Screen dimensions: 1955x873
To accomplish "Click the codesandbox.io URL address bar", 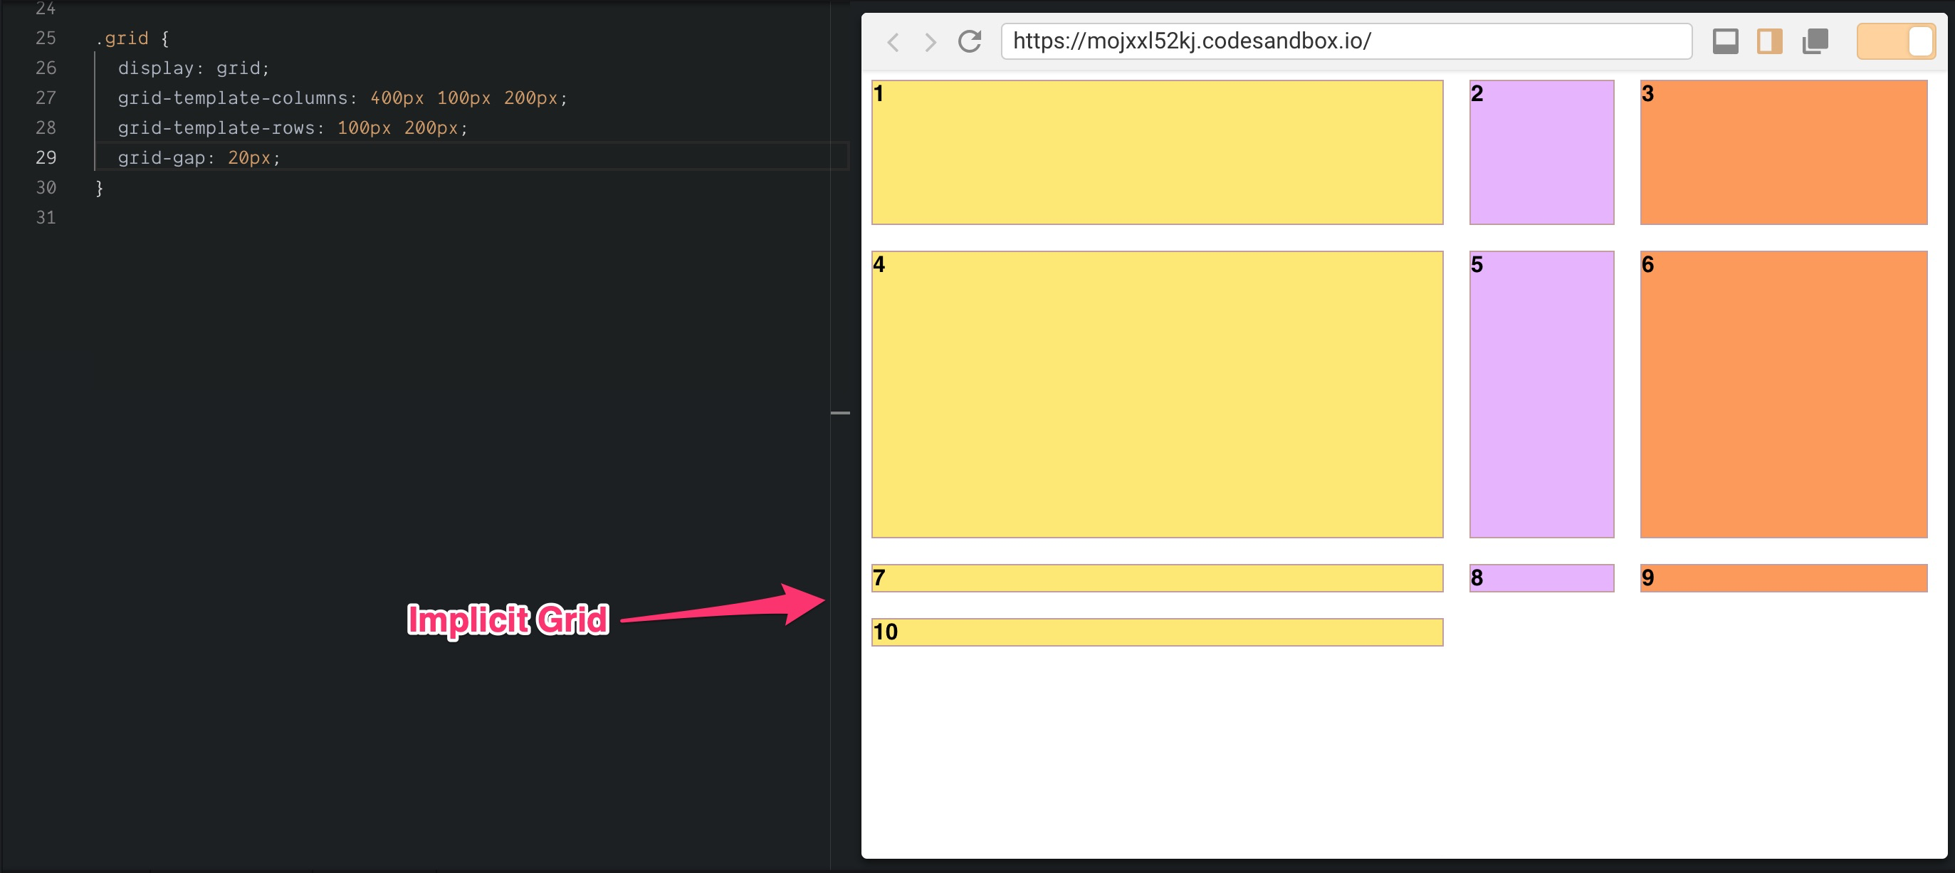I will click(1346, 41).
